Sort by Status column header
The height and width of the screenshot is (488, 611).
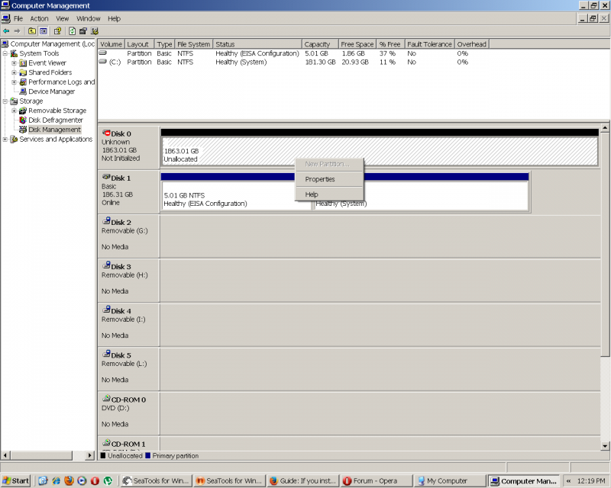point(257,44)
